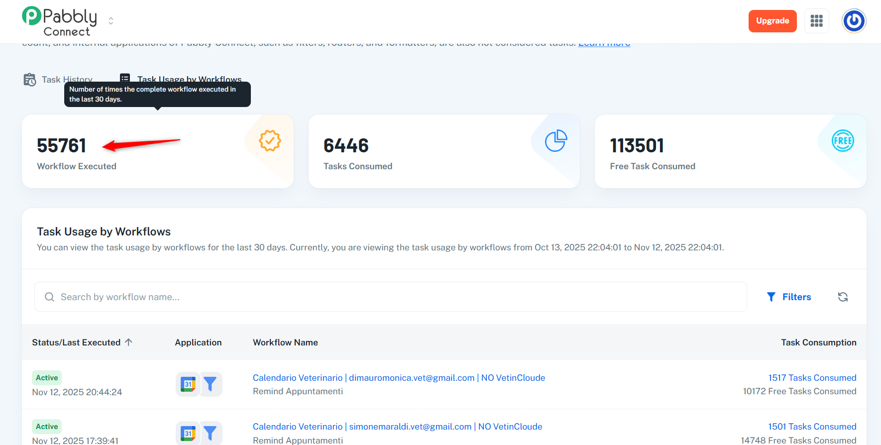
Task: Click the Tasks Consumed pie chart icon
Action: click(x=555, y=141)
